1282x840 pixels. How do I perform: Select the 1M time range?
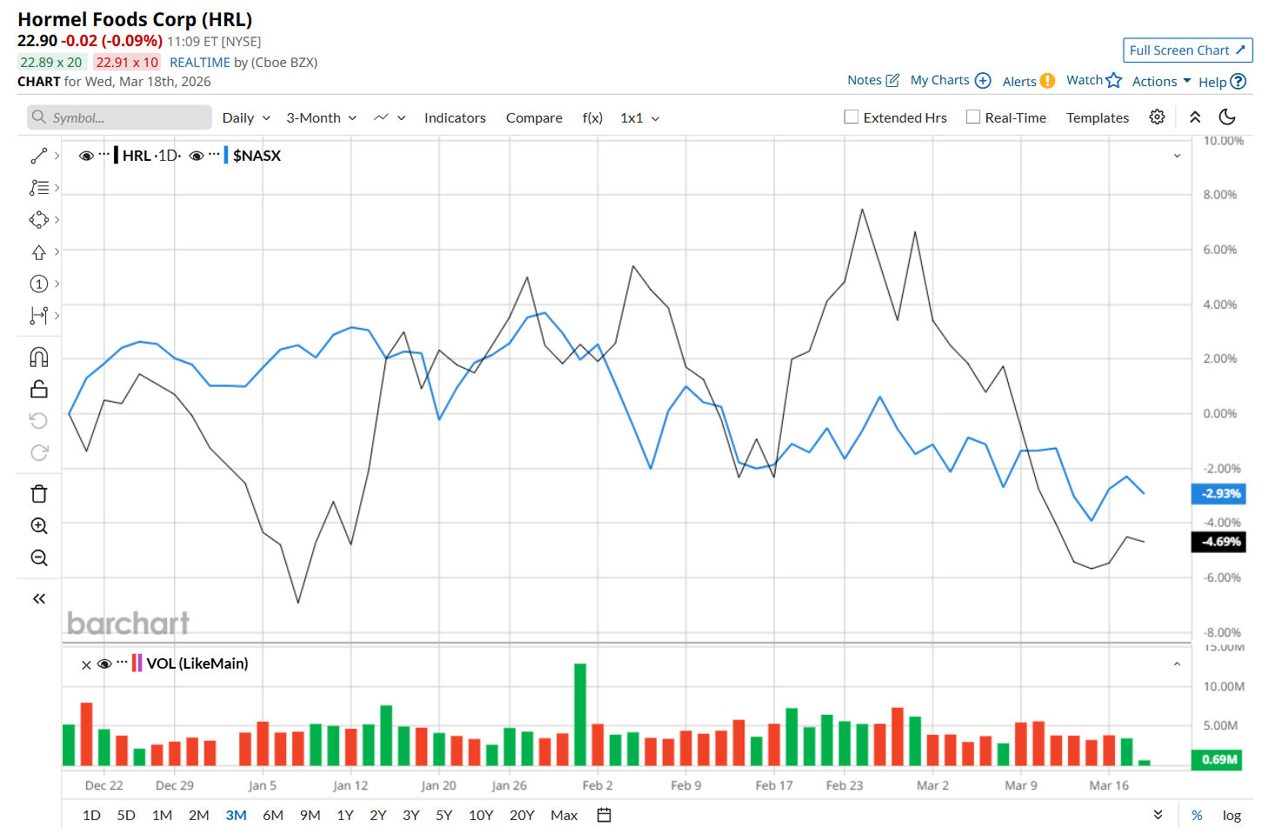(162, 815)
